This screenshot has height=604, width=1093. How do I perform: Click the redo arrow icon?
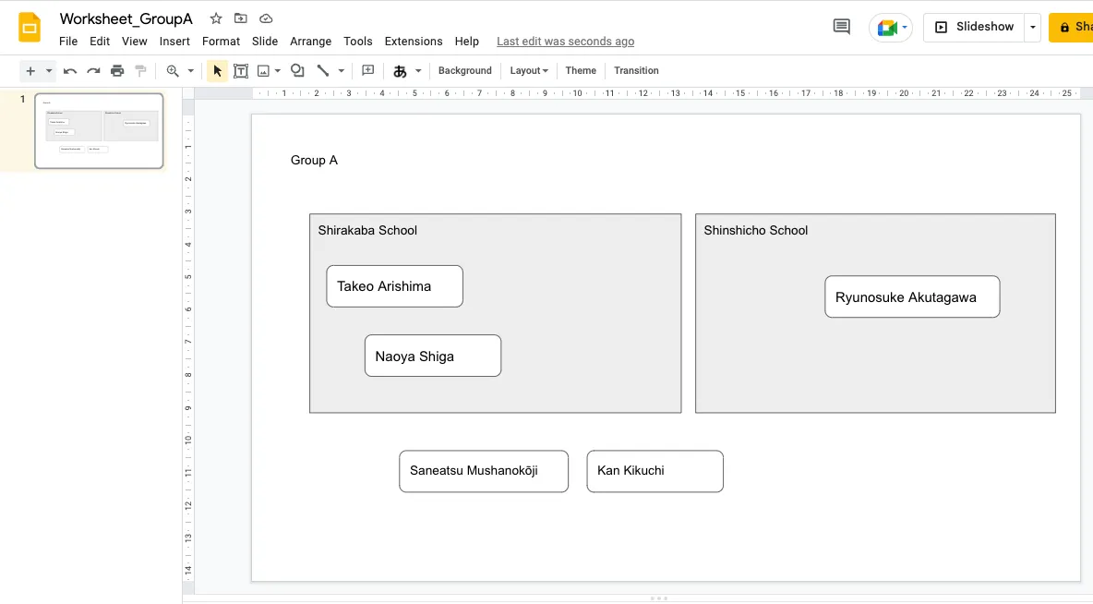93,71
